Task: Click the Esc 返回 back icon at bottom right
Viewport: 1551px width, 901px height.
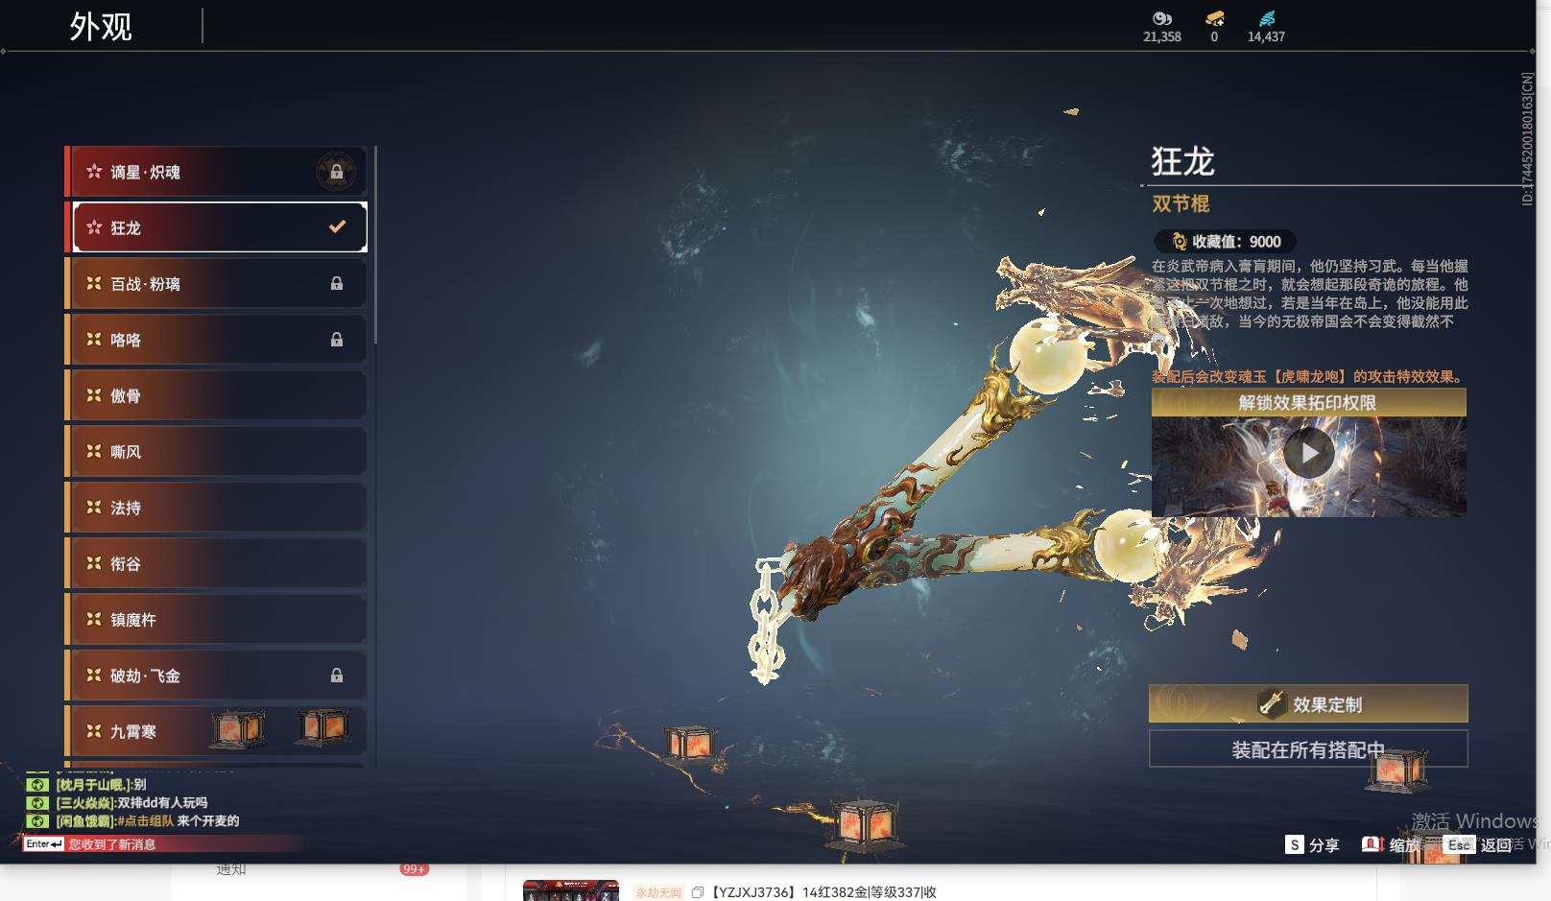Action: [x=1460, y=845]
